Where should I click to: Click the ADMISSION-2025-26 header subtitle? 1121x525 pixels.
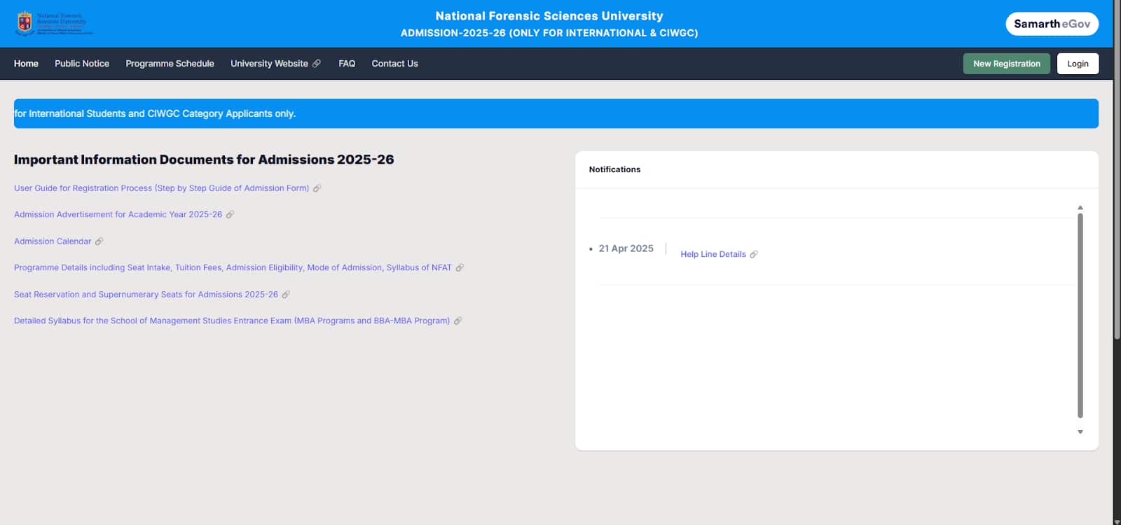(549, 33)
